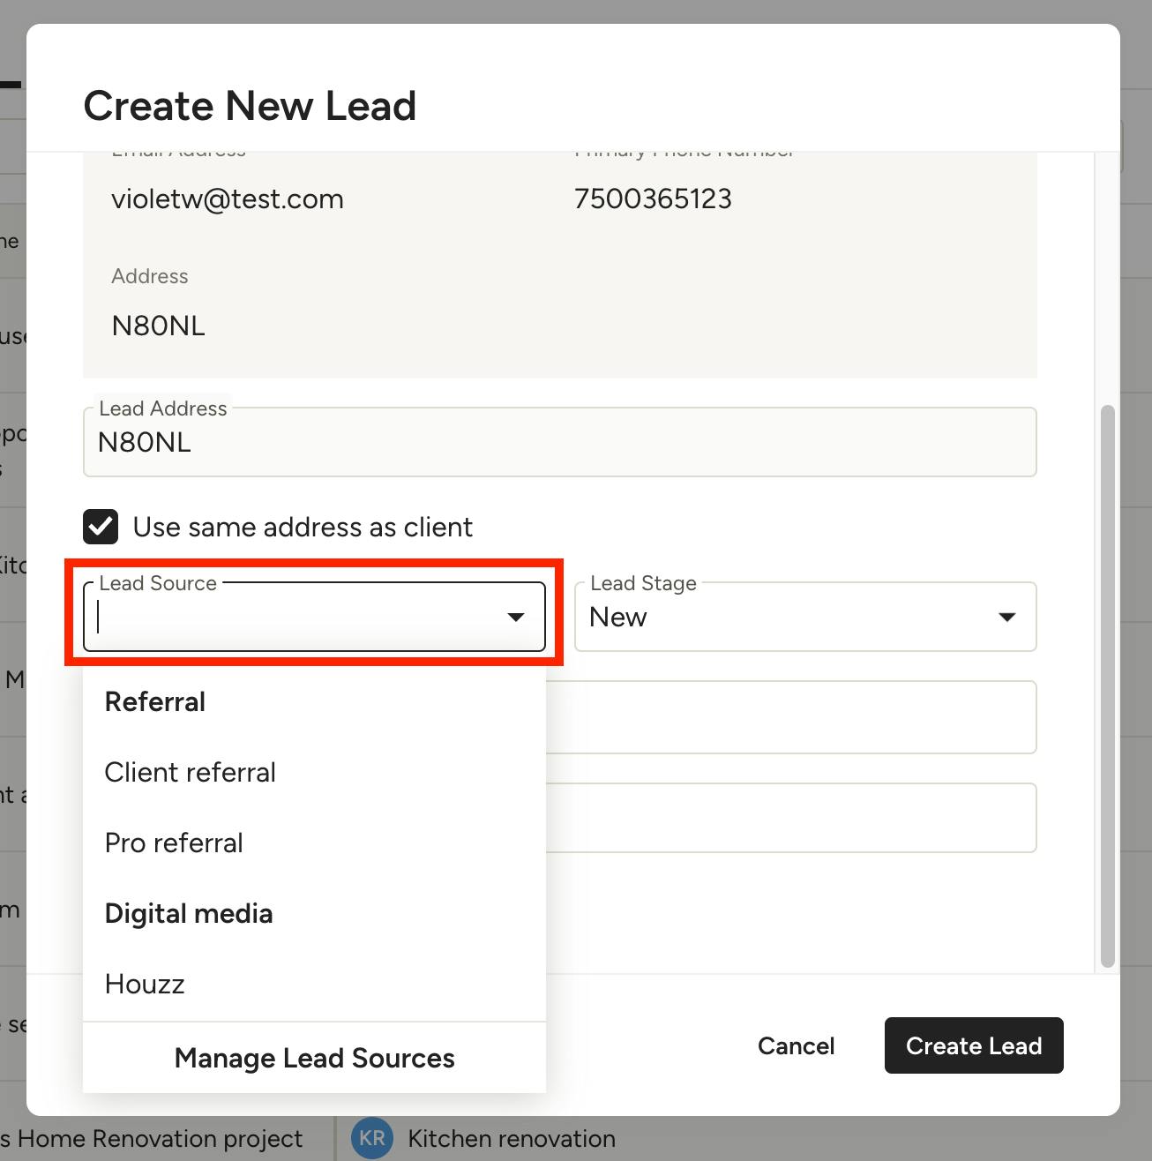Click the Create Lead button
The height and width of the screenshot is (1161, 1152).
point(974,1045)
